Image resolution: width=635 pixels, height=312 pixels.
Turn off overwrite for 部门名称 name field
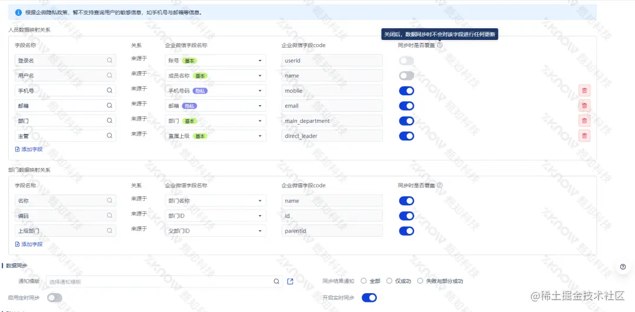pyautogui.click(x=407, y=201)
